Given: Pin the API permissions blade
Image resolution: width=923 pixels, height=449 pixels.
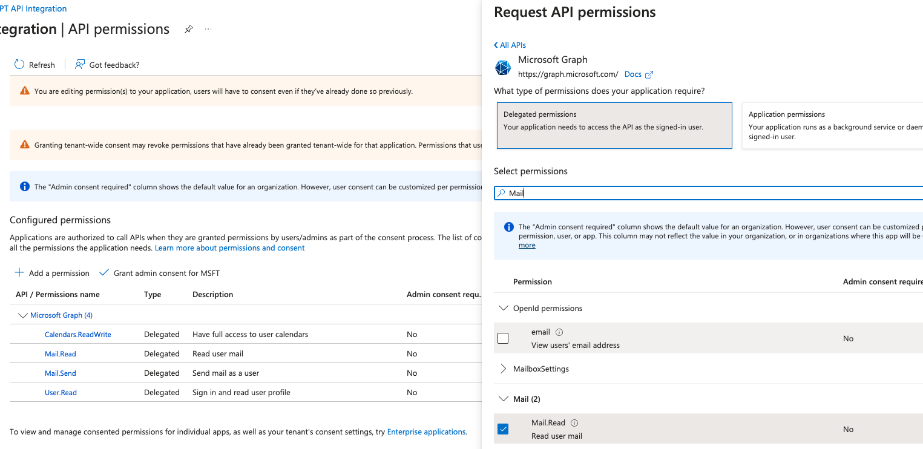Looking at the screenshot, I should [188, 28].
